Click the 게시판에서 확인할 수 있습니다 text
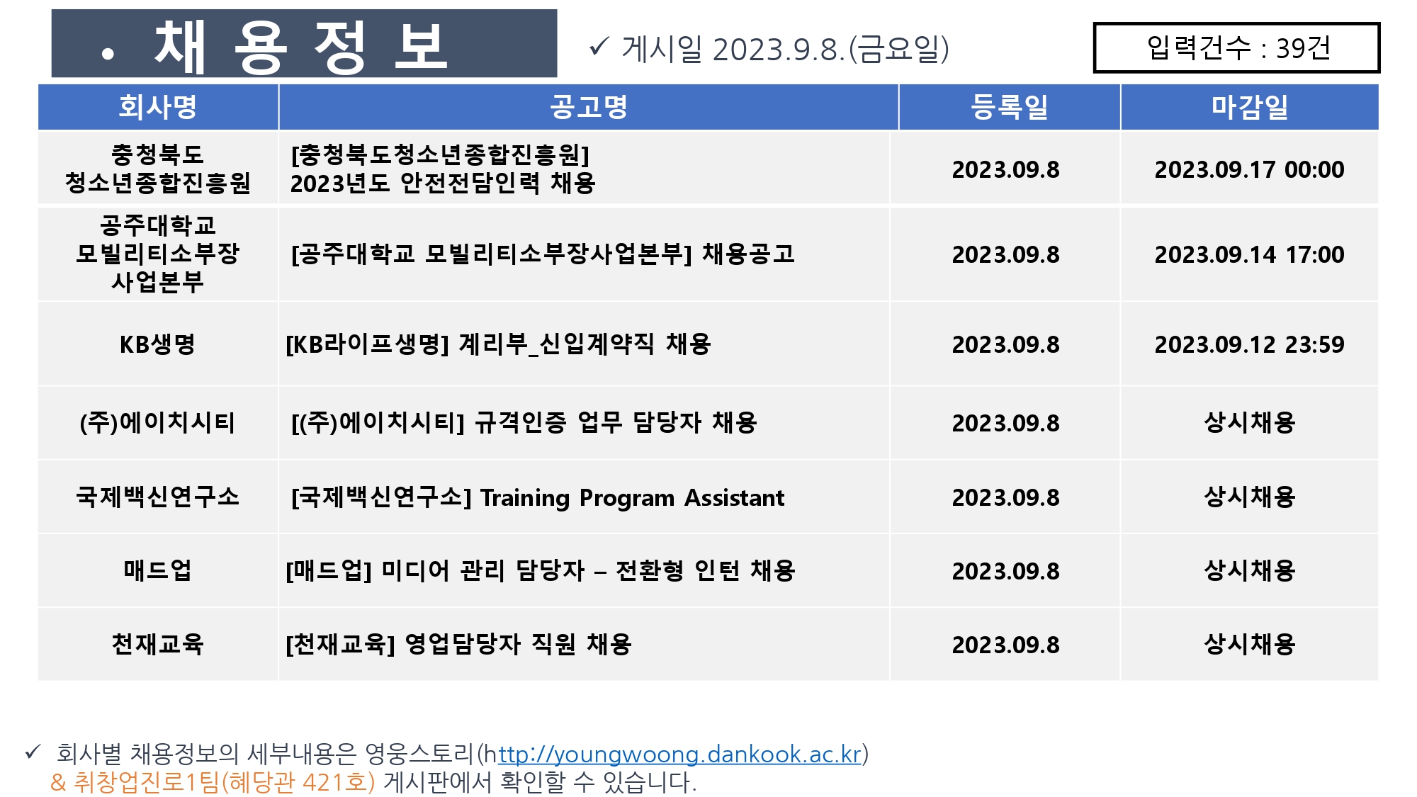1417x797 pixels. [x=540, y=783]
